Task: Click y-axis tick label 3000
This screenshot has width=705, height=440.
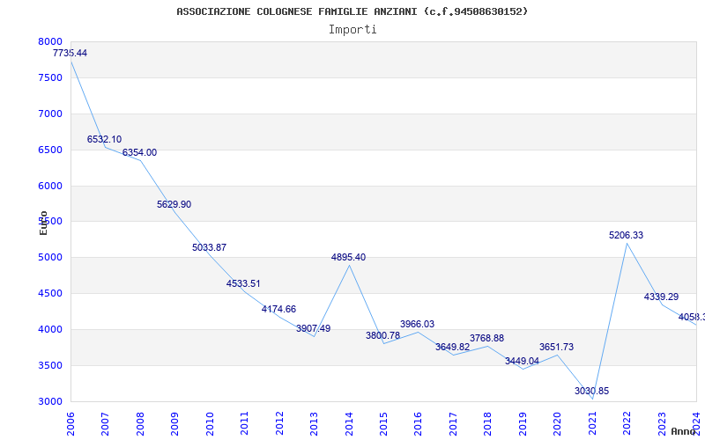Action: pyautogui.click(x=50, y=401)
